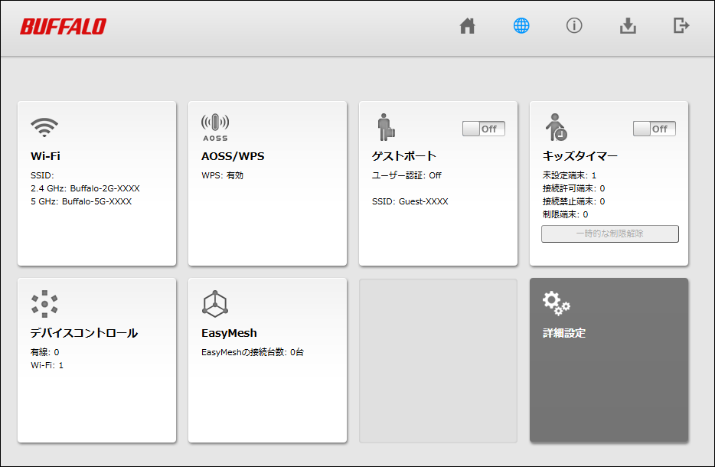The height and width of the screenshot is (467, 715).
Task: Open the Device Control dotted circle icon
Action: pos(44,304)
